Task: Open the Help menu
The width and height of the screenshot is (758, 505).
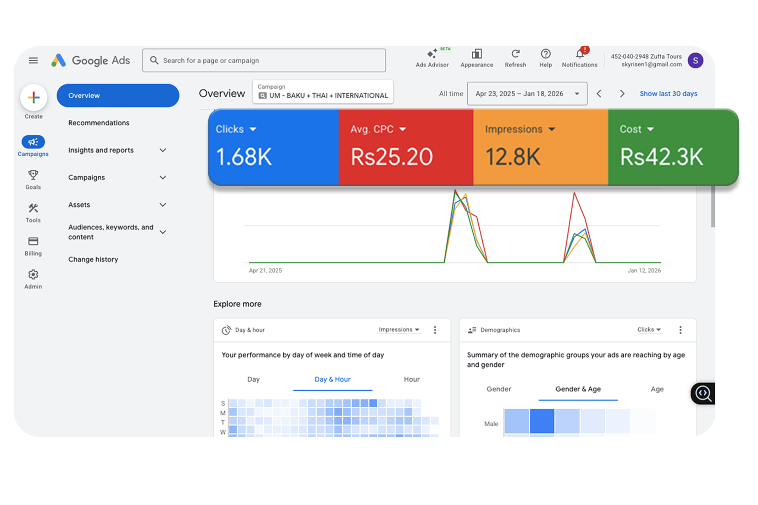Action: click(545, 58)
